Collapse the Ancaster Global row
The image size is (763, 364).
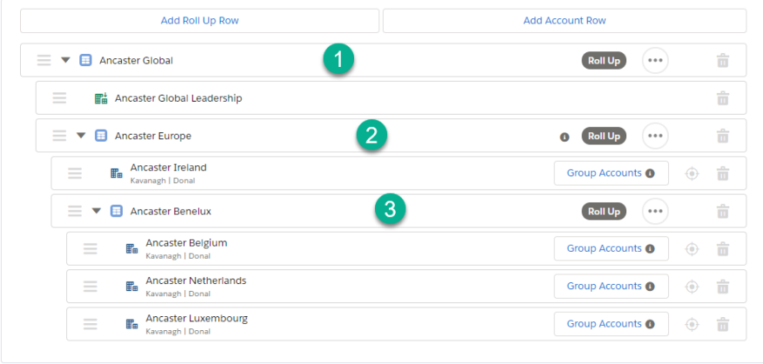point(66,60)
